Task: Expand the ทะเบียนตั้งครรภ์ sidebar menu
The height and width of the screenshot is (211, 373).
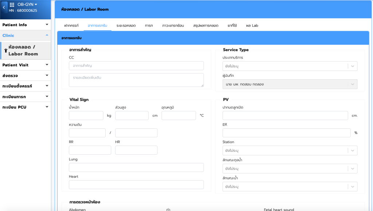Action: [x=25, y=86]
